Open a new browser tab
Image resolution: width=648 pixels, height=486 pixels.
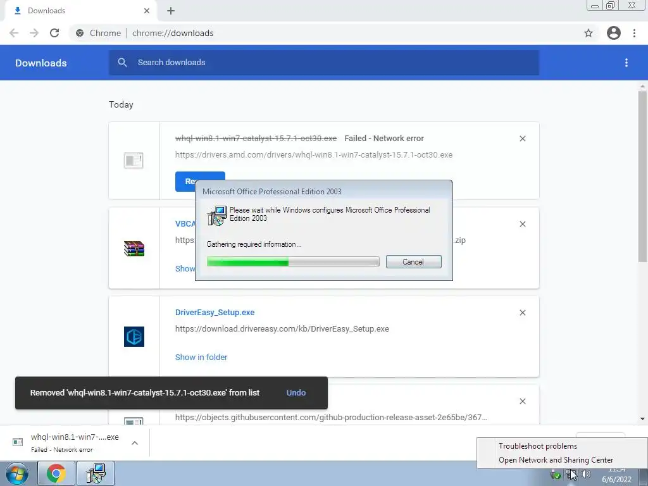click(171, 11)
